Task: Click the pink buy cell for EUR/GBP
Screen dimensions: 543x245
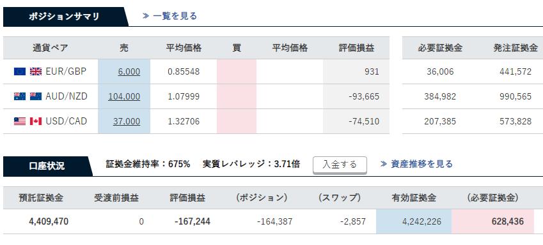Action: click(x=237, y=71)
